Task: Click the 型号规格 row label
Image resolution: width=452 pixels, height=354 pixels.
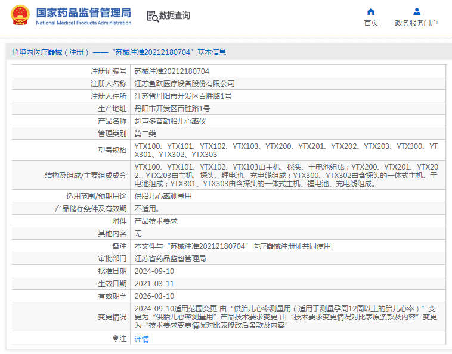Action: pos(112,150)
